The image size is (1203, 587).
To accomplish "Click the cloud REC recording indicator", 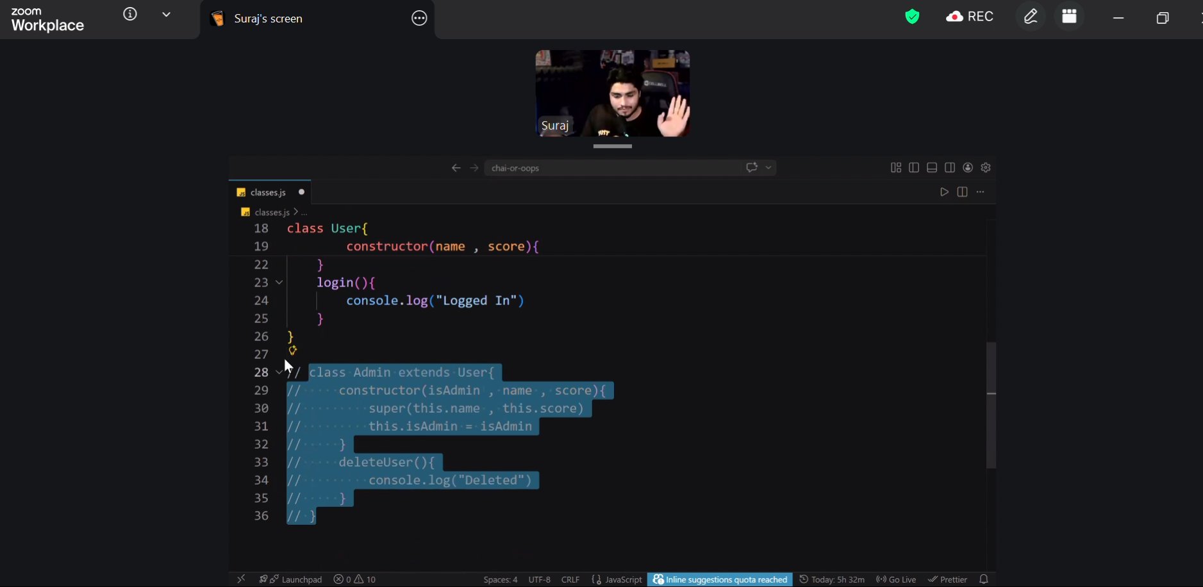I will (970, 17).
